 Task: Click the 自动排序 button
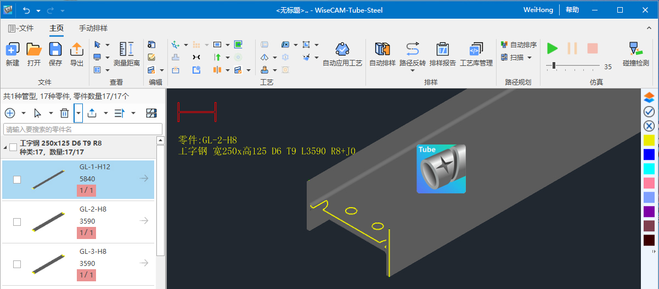(519, 45)
